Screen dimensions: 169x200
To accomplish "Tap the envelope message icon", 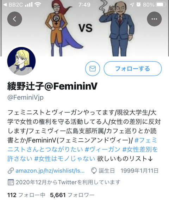I will click(93, 69).
